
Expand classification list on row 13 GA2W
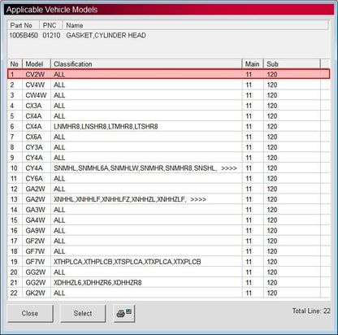click(x=198, y=199)
